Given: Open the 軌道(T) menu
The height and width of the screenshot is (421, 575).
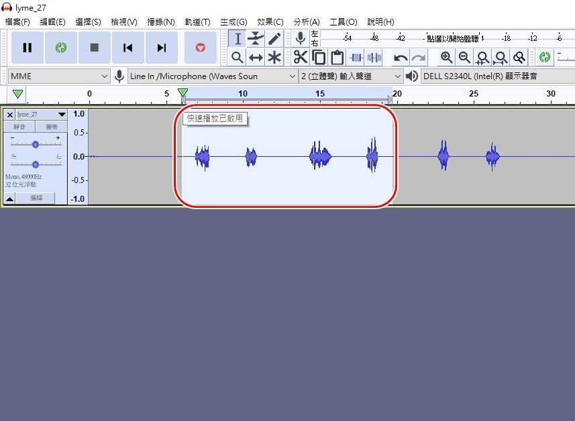Looking at the screenshot, I should [197, 22].
